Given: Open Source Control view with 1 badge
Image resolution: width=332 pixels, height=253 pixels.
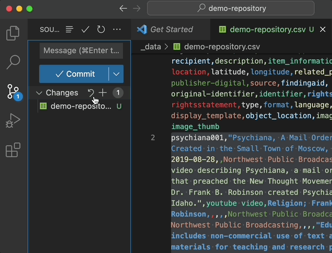Looking at the screenshot, I should pyautogui.click(x=14, y=92).
